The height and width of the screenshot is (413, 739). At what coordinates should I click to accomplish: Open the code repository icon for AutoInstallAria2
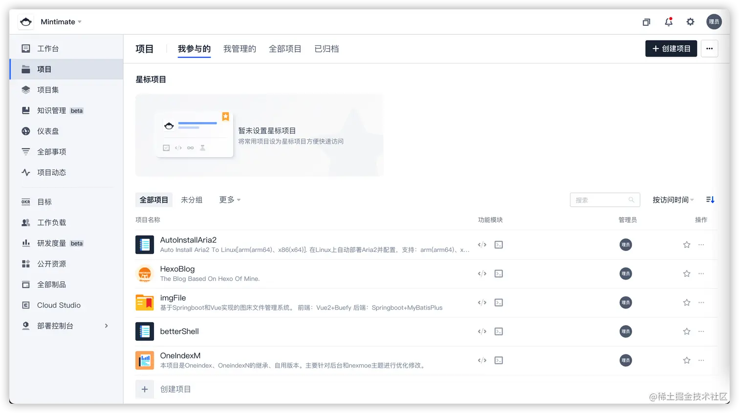(x=481, y=245)
